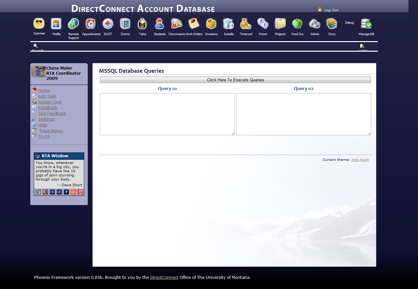This screenshot has width=418, height=289.
Task: Open the SA/IT red cross icon
Action: pos(108,24)
